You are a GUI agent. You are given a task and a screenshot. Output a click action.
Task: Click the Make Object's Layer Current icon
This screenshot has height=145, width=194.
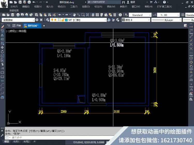pos(109,20)
